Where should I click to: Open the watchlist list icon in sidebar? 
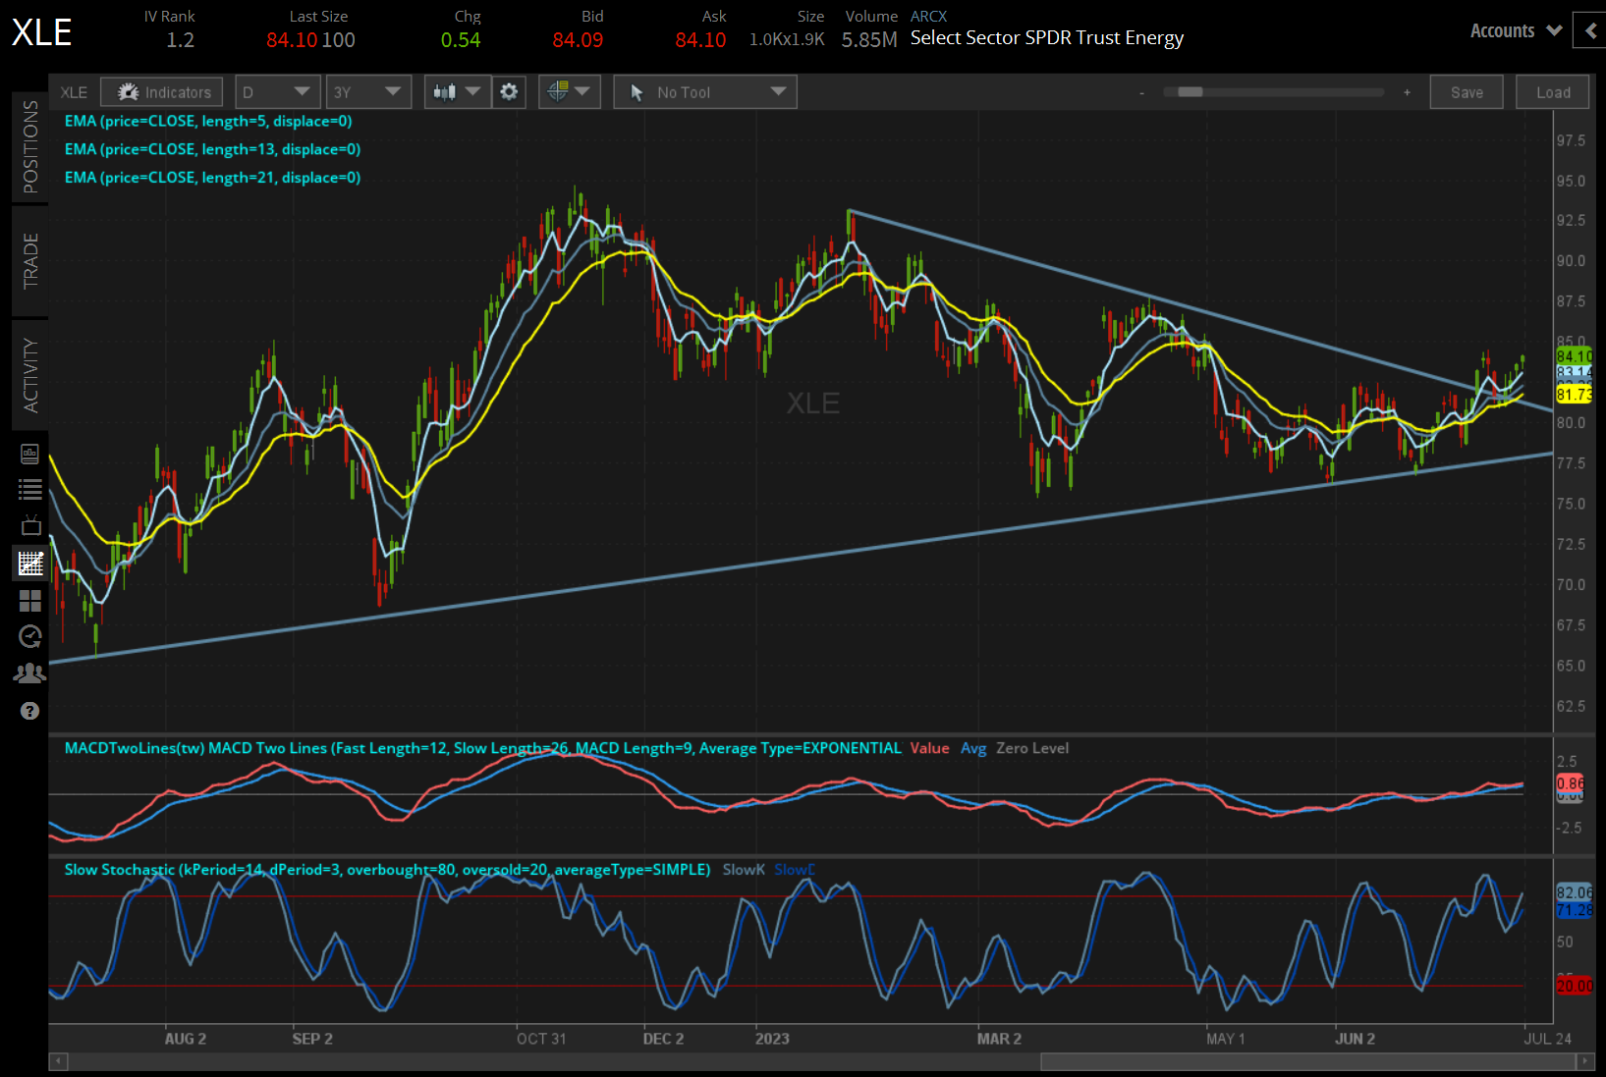[x=30, y=489]
